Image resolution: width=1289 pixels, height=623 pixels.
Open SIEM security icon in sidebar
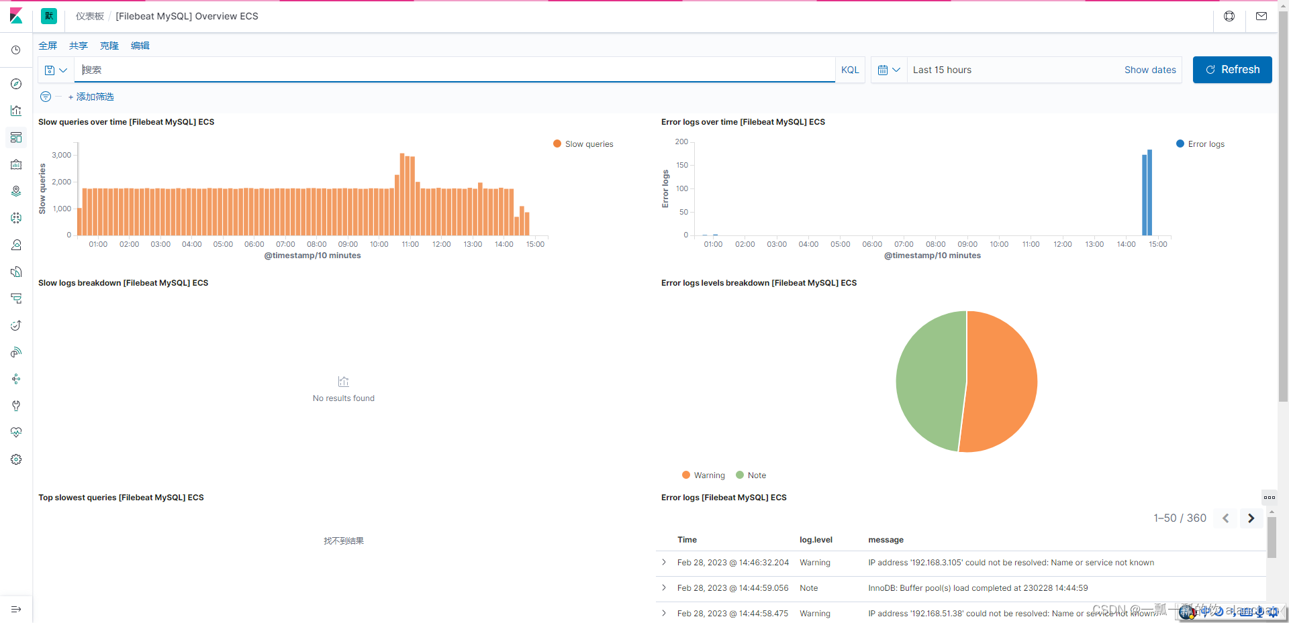click(x=16, y=352)
